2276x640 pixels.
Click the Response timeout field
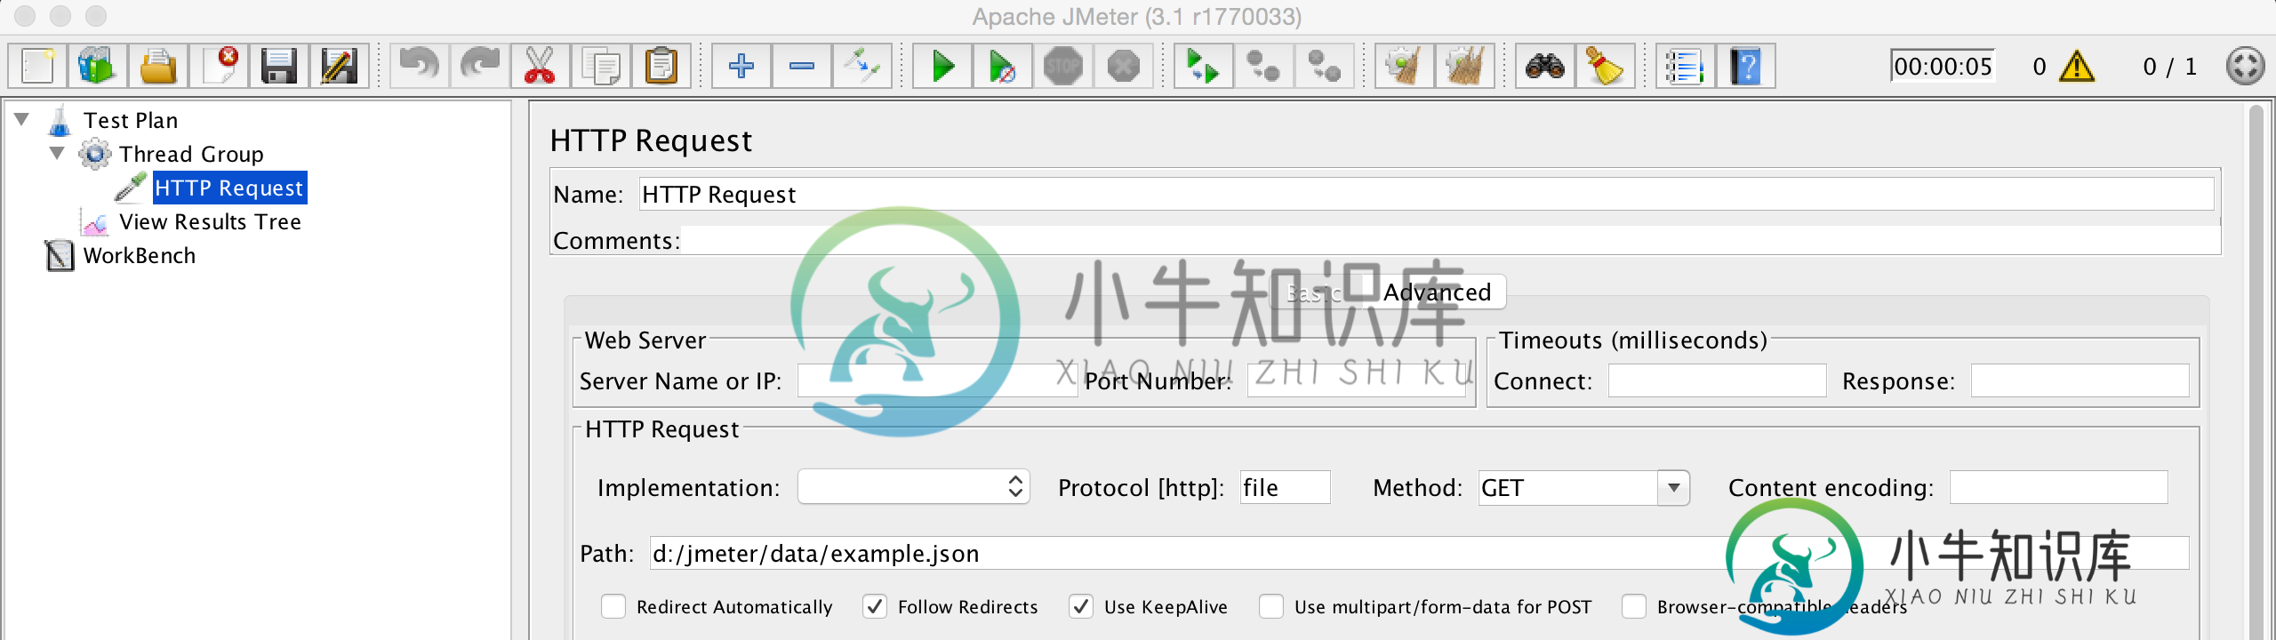coord(2080,380)
